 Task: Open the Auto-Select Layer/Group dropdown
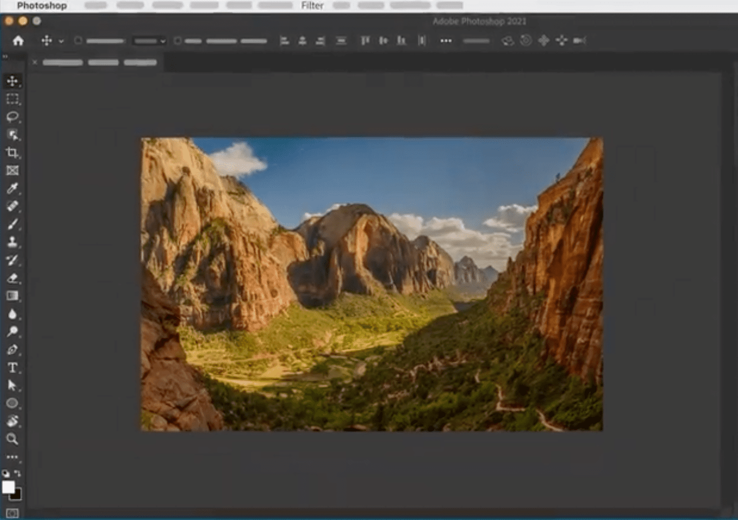tap(149, 41)
